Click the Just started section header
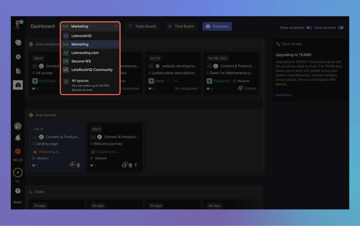The height and width of the screenshot is (226, 360). pyautogui.click(x=42, y=115)
